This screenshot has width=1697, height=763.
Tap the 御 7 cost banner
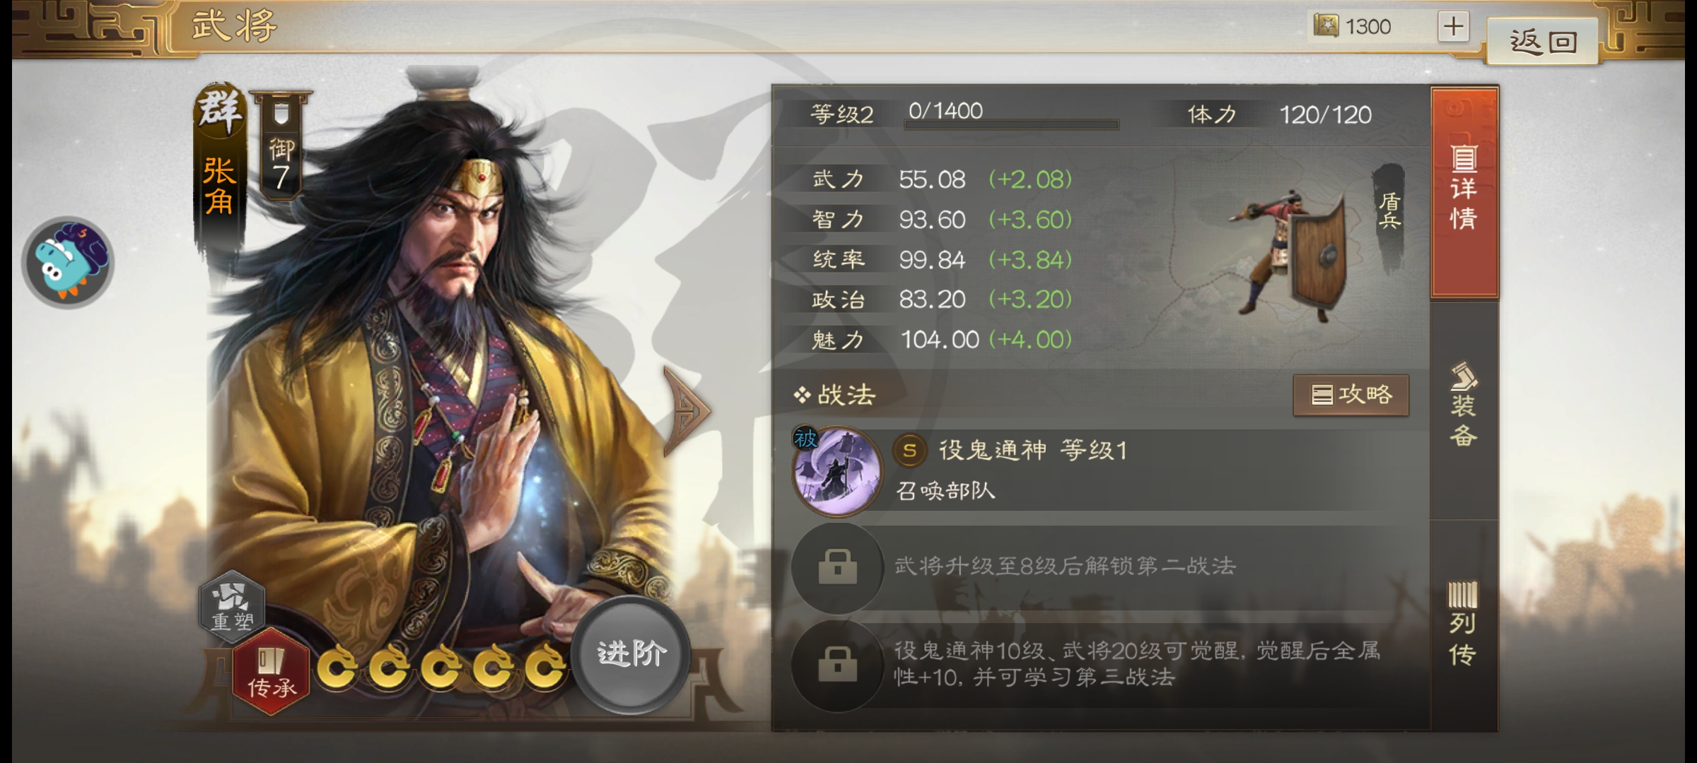point(281,146)
